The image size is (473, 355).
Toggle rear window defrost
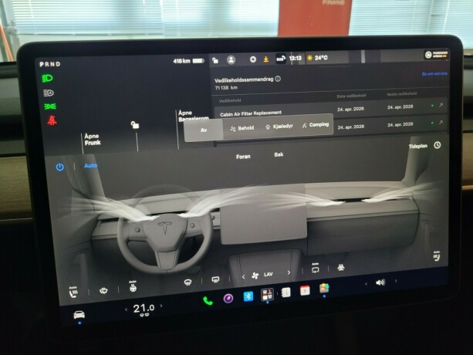(x=215, y=280)
